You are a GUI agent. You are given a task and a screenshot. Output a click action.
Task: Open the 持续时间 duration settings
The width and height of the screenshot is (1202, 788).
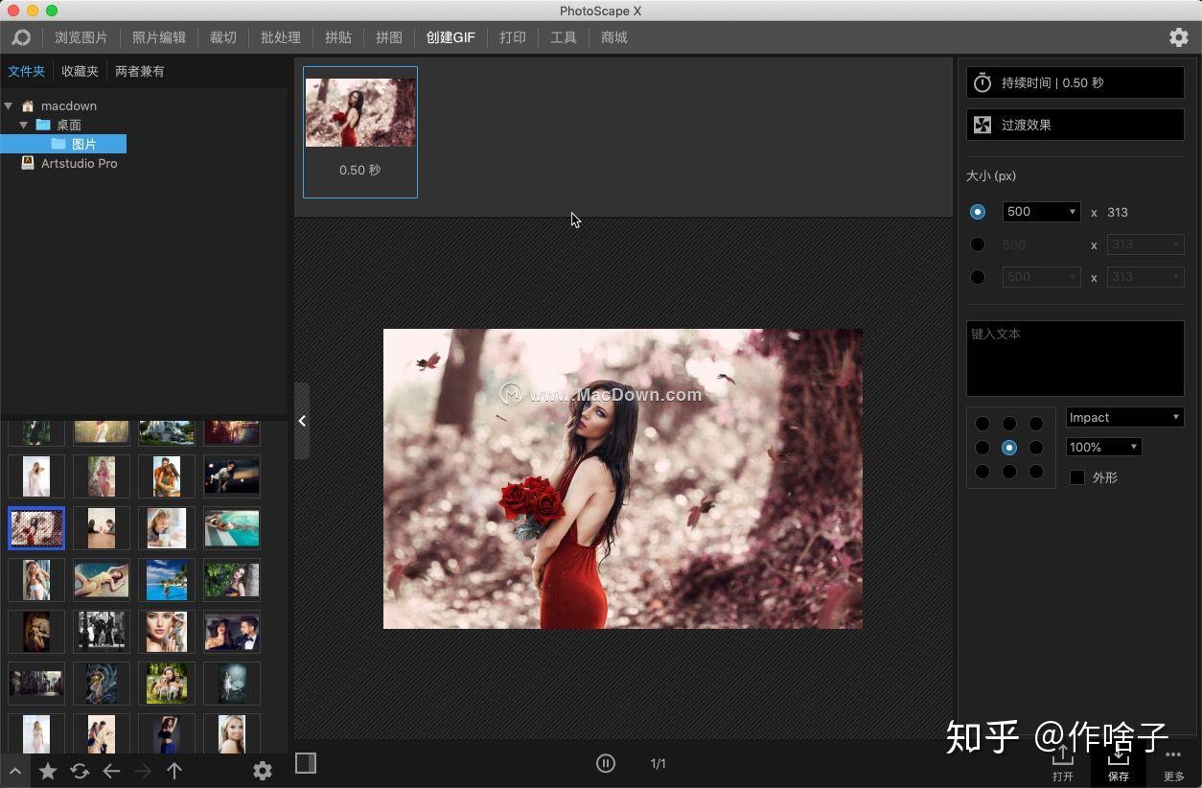1075,82
